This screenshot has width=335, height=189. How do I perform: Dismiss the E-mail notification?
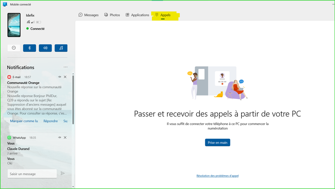click(65, 77)
